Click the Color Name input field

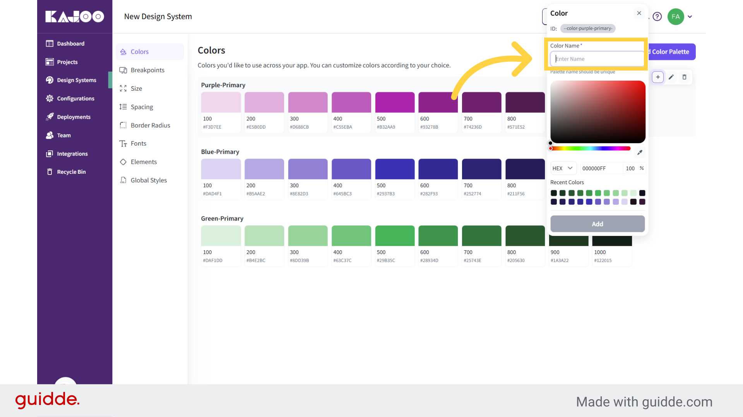click(597, 59)
